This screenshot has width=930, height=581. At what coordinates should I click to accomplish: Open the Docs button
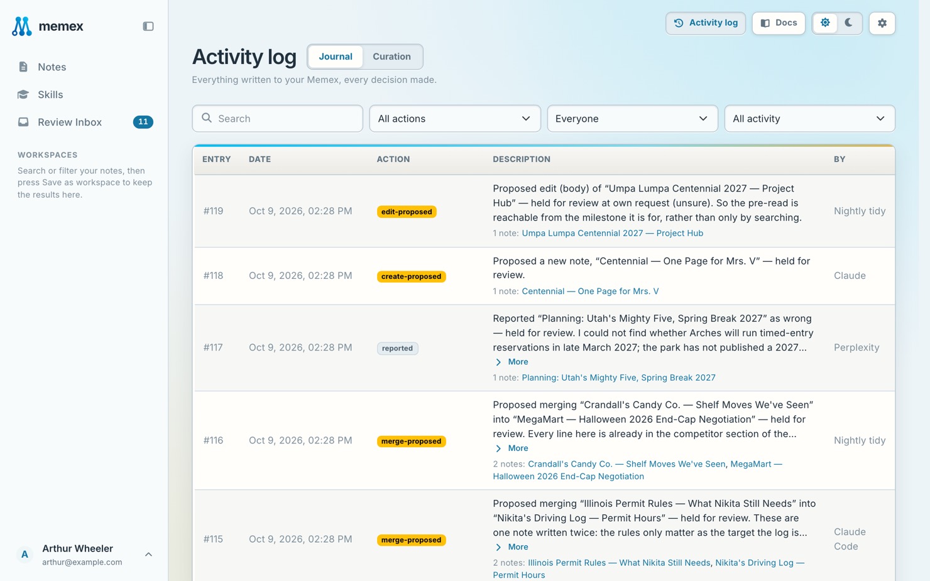pos(779,23)
